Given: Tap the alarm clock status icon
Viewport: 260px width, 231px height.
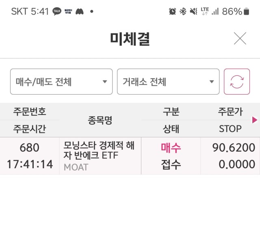Looking at the screenshot, I should [172, 11].
